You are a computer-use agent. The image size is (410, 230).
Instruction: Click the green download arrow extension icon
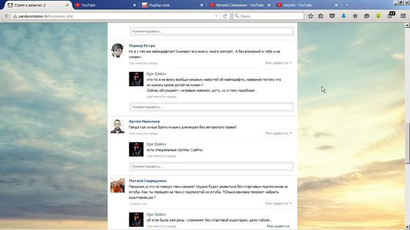(378, 16)
